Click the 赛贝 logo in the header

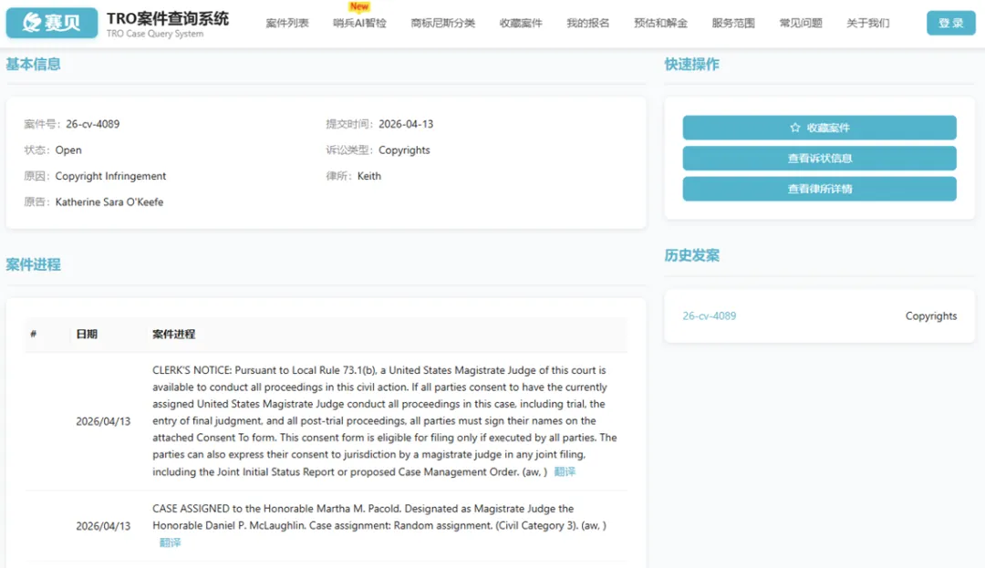[x=52, y=23]
